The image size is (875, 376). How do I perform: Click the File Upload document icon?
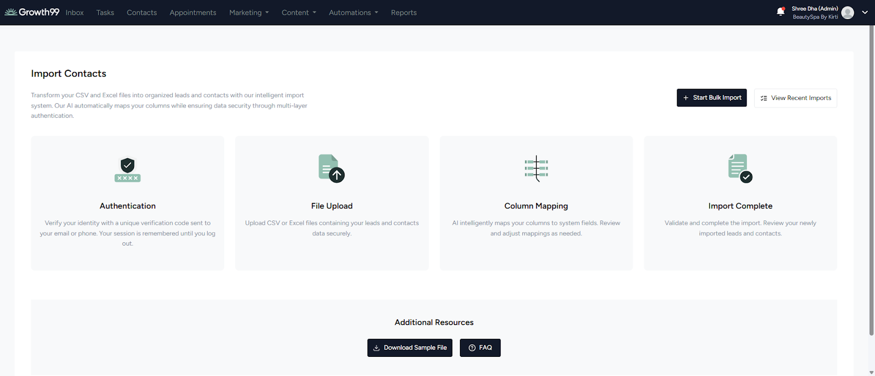tap(331, 168)
